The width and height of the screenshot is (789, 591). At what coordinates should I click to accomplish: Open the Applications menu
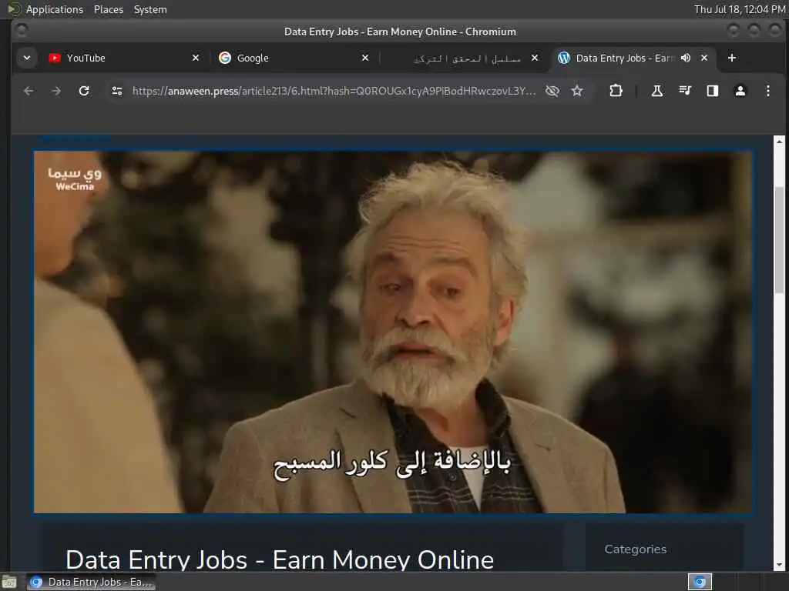coord(55,9)
